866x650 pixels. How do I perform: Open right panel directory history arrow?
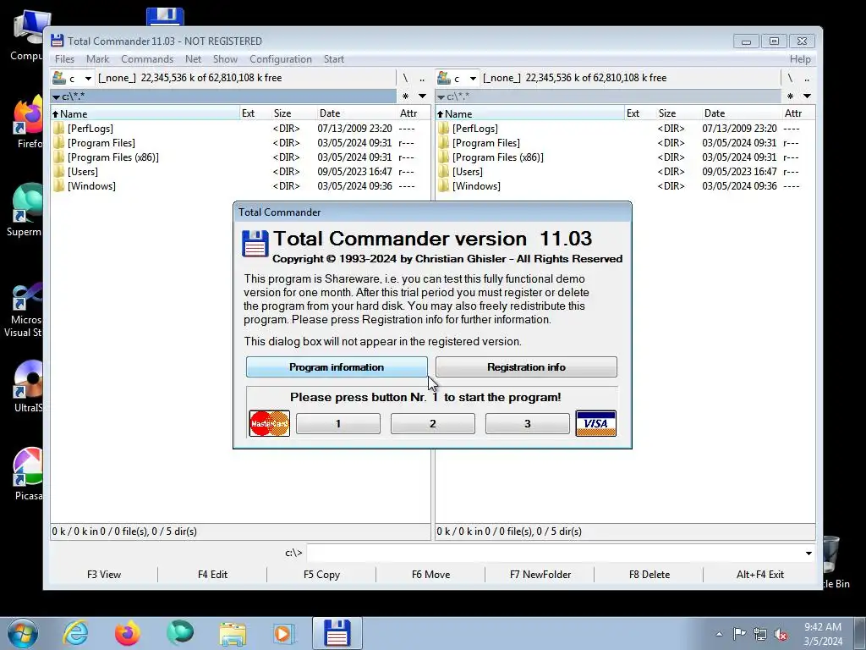click(x=808, y=96)
